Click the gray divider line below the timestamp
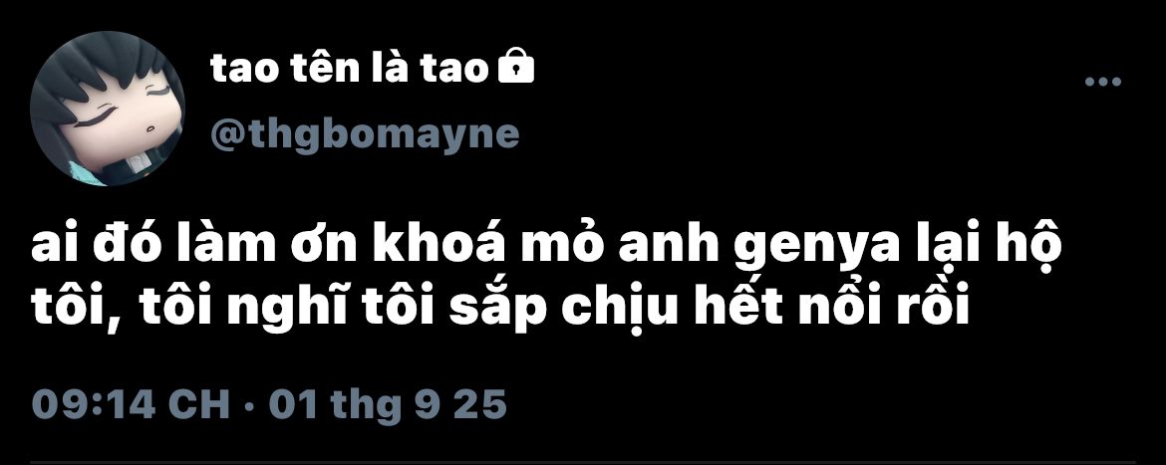This screenshot has width=1166, height=465. [583, 463]
